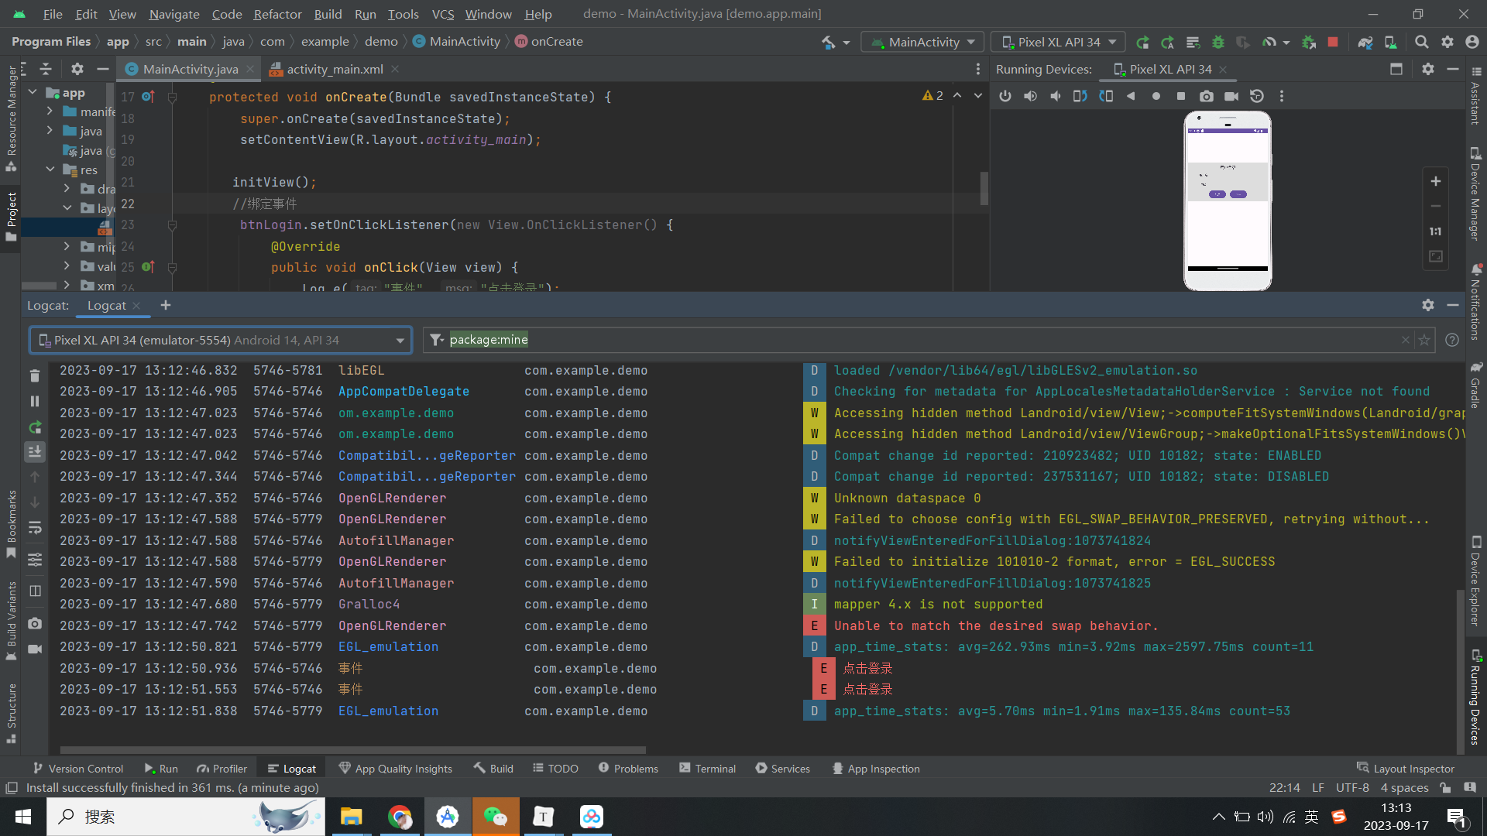1487x836 pixels.
Task: Click Sync Project with Gradle Files
Action: click(1365, 42)
